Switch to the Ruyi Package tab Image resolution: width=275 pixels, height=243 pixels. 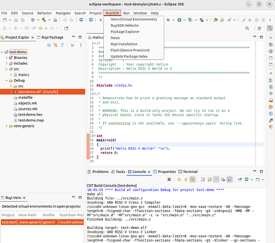[50, 37]
